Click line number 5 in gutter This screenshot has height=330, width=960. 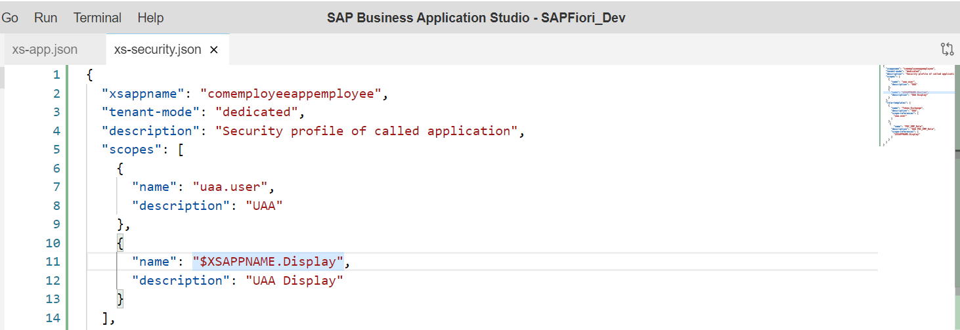coord(56,150)
